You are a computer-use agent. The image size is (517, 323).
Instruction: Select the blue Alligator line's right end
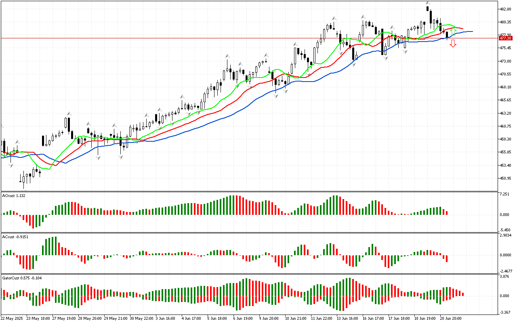(x=472, y=31)
